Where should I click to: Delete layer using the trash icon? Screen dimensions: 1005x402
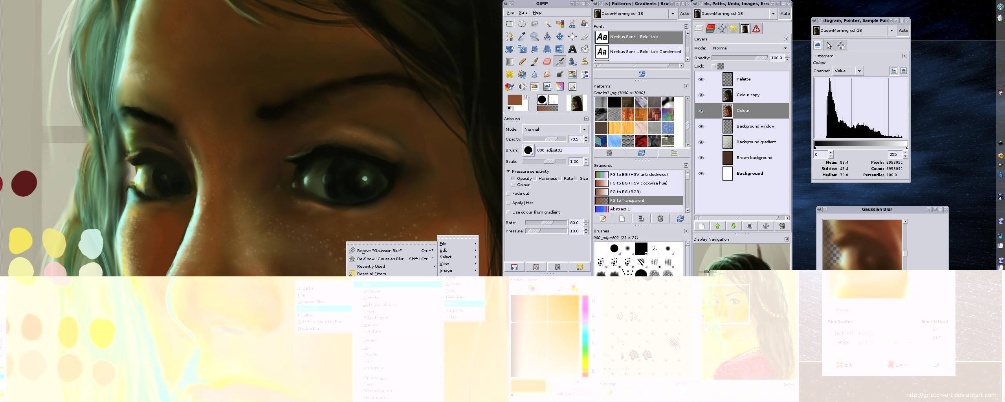coord(782,226)
